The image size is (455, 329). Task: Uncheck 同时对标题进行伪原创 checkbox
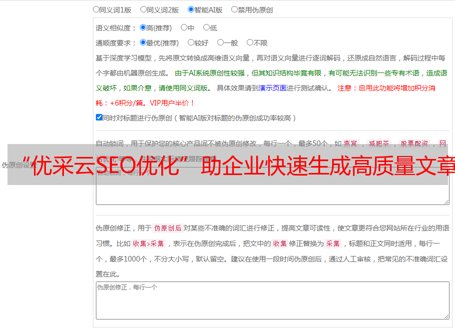tap(99, 117)
